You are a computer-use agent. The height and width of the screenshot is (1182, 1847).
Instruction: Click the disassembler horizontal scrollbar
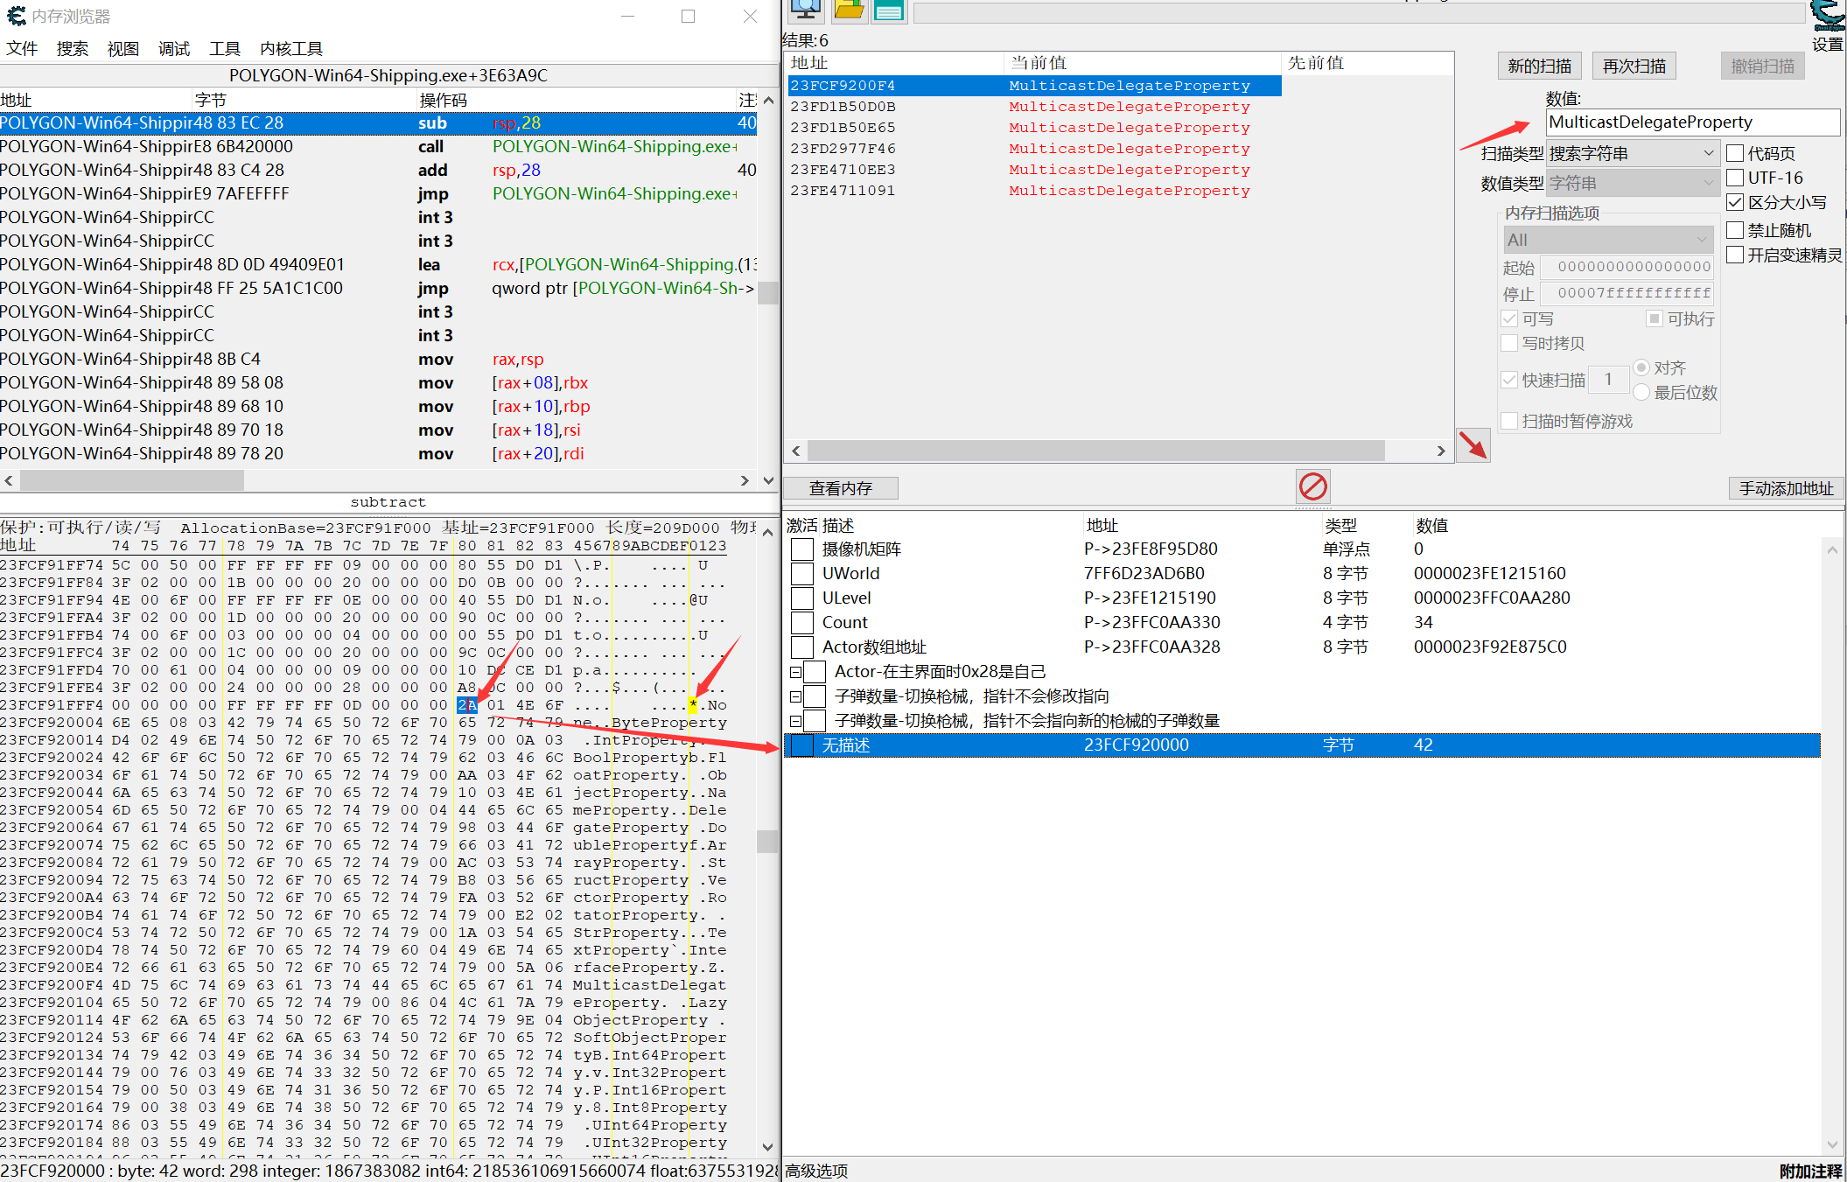(132, 480)
